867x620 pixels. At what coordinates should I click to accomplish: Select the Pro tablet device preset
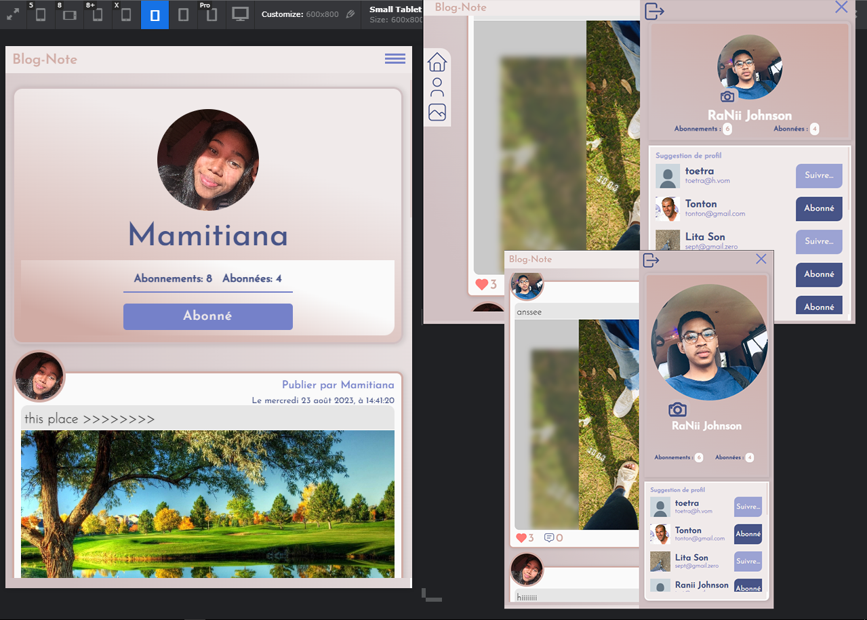click(211, 14)
